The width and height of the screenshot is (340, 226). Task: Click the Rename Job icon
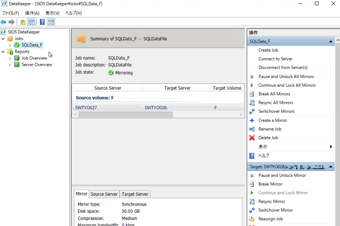[252, 129]
